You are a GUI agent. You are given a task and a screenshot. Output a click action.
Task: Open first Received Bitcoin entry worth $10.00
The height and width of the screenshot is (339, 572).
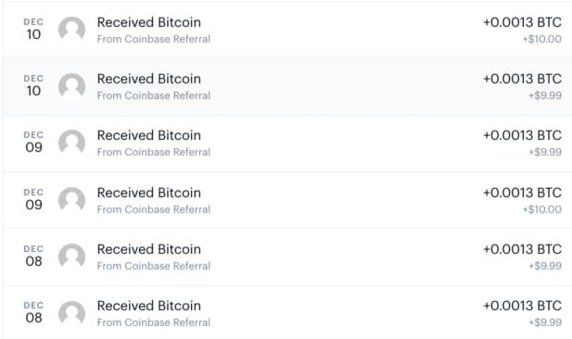[x=287, y=30]
